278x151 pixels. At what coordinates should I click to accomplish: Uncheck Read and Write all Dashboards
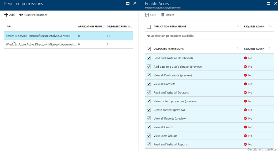(149, 58)
